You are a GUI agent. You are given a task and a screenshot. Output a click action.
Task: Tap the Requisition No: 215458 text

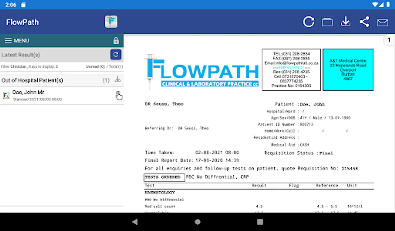click(328, 168)
